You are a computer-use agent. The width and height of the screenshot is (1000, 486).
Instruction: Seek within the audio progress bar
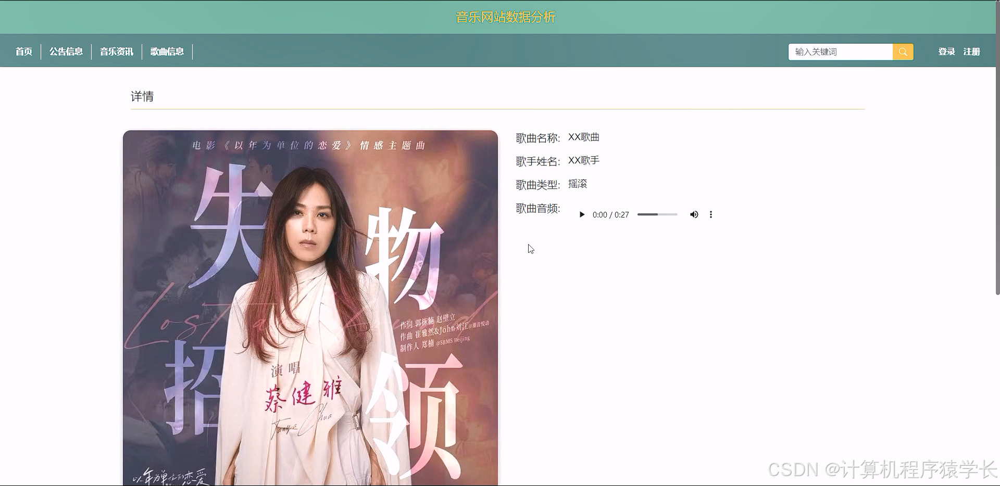point(657,214)
